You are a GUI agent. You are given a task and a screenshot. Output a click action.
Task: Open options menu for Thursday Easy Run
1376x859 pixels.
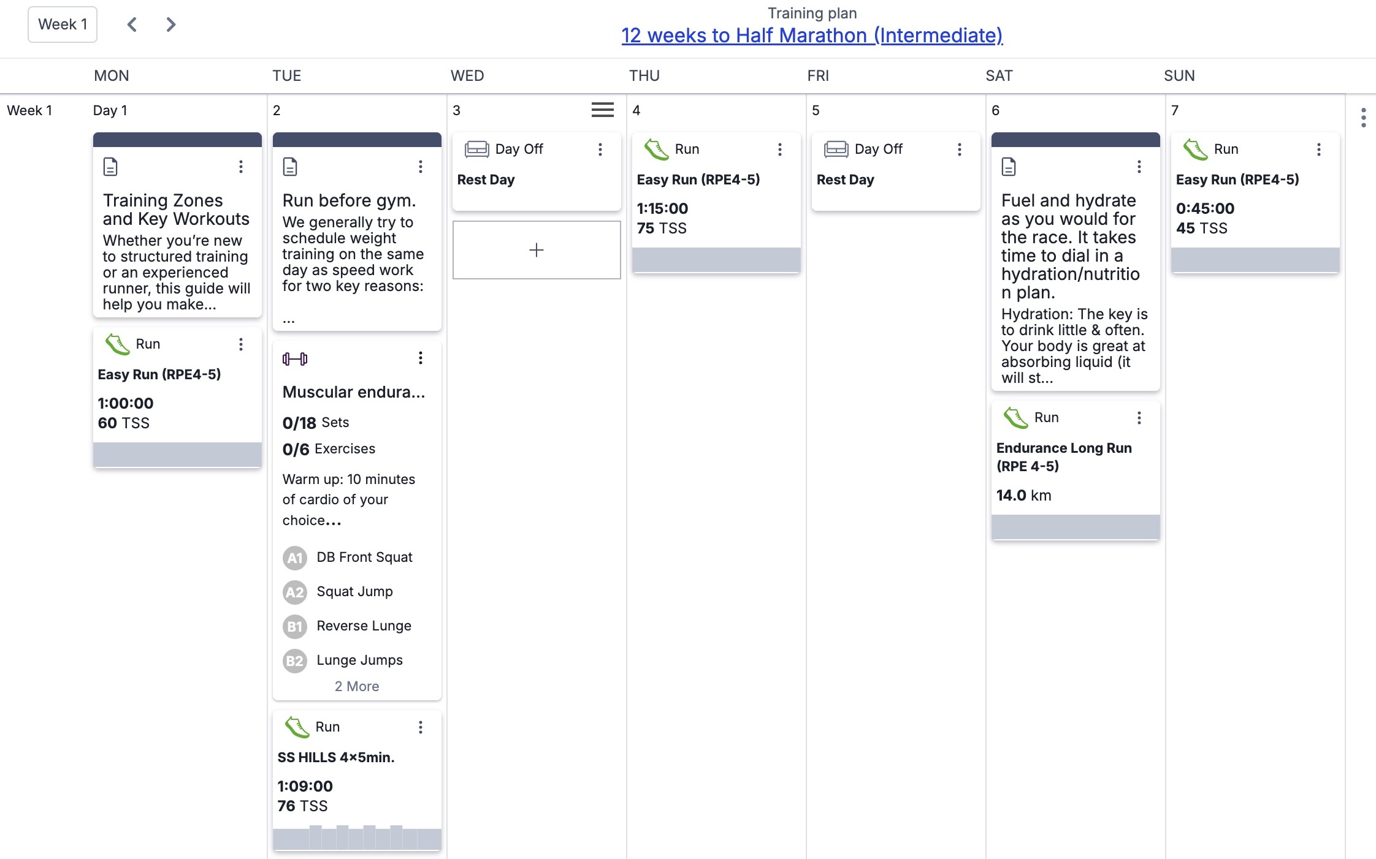click(780, 149)
